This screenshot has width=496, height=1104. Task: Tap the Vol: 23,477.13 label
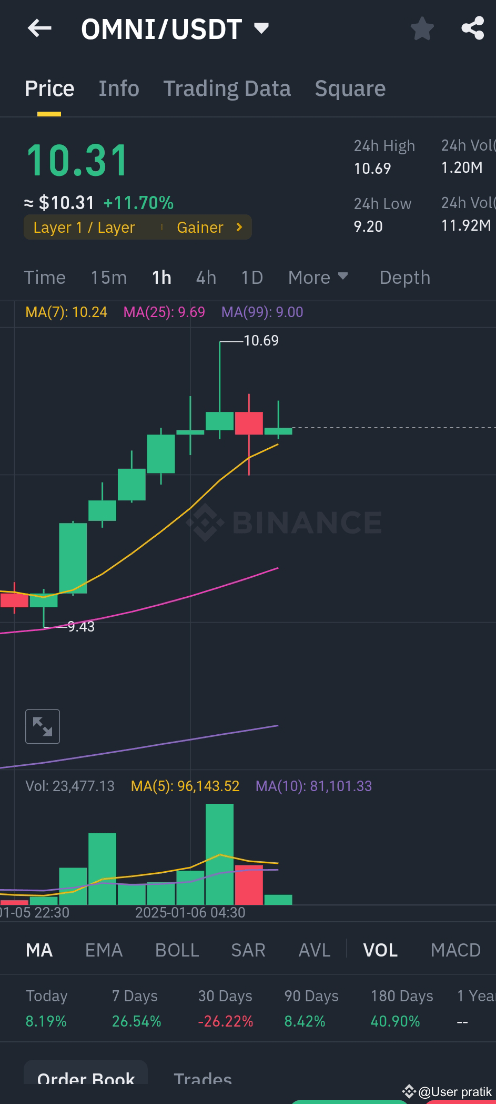click(70, 786)
